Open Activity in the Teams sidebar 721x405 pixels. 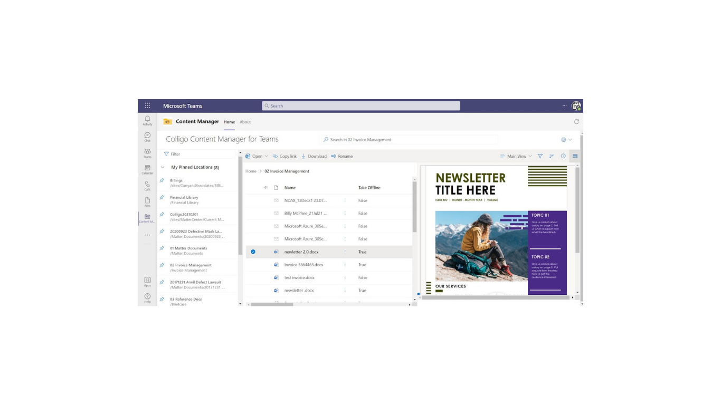tap(147, 121)
